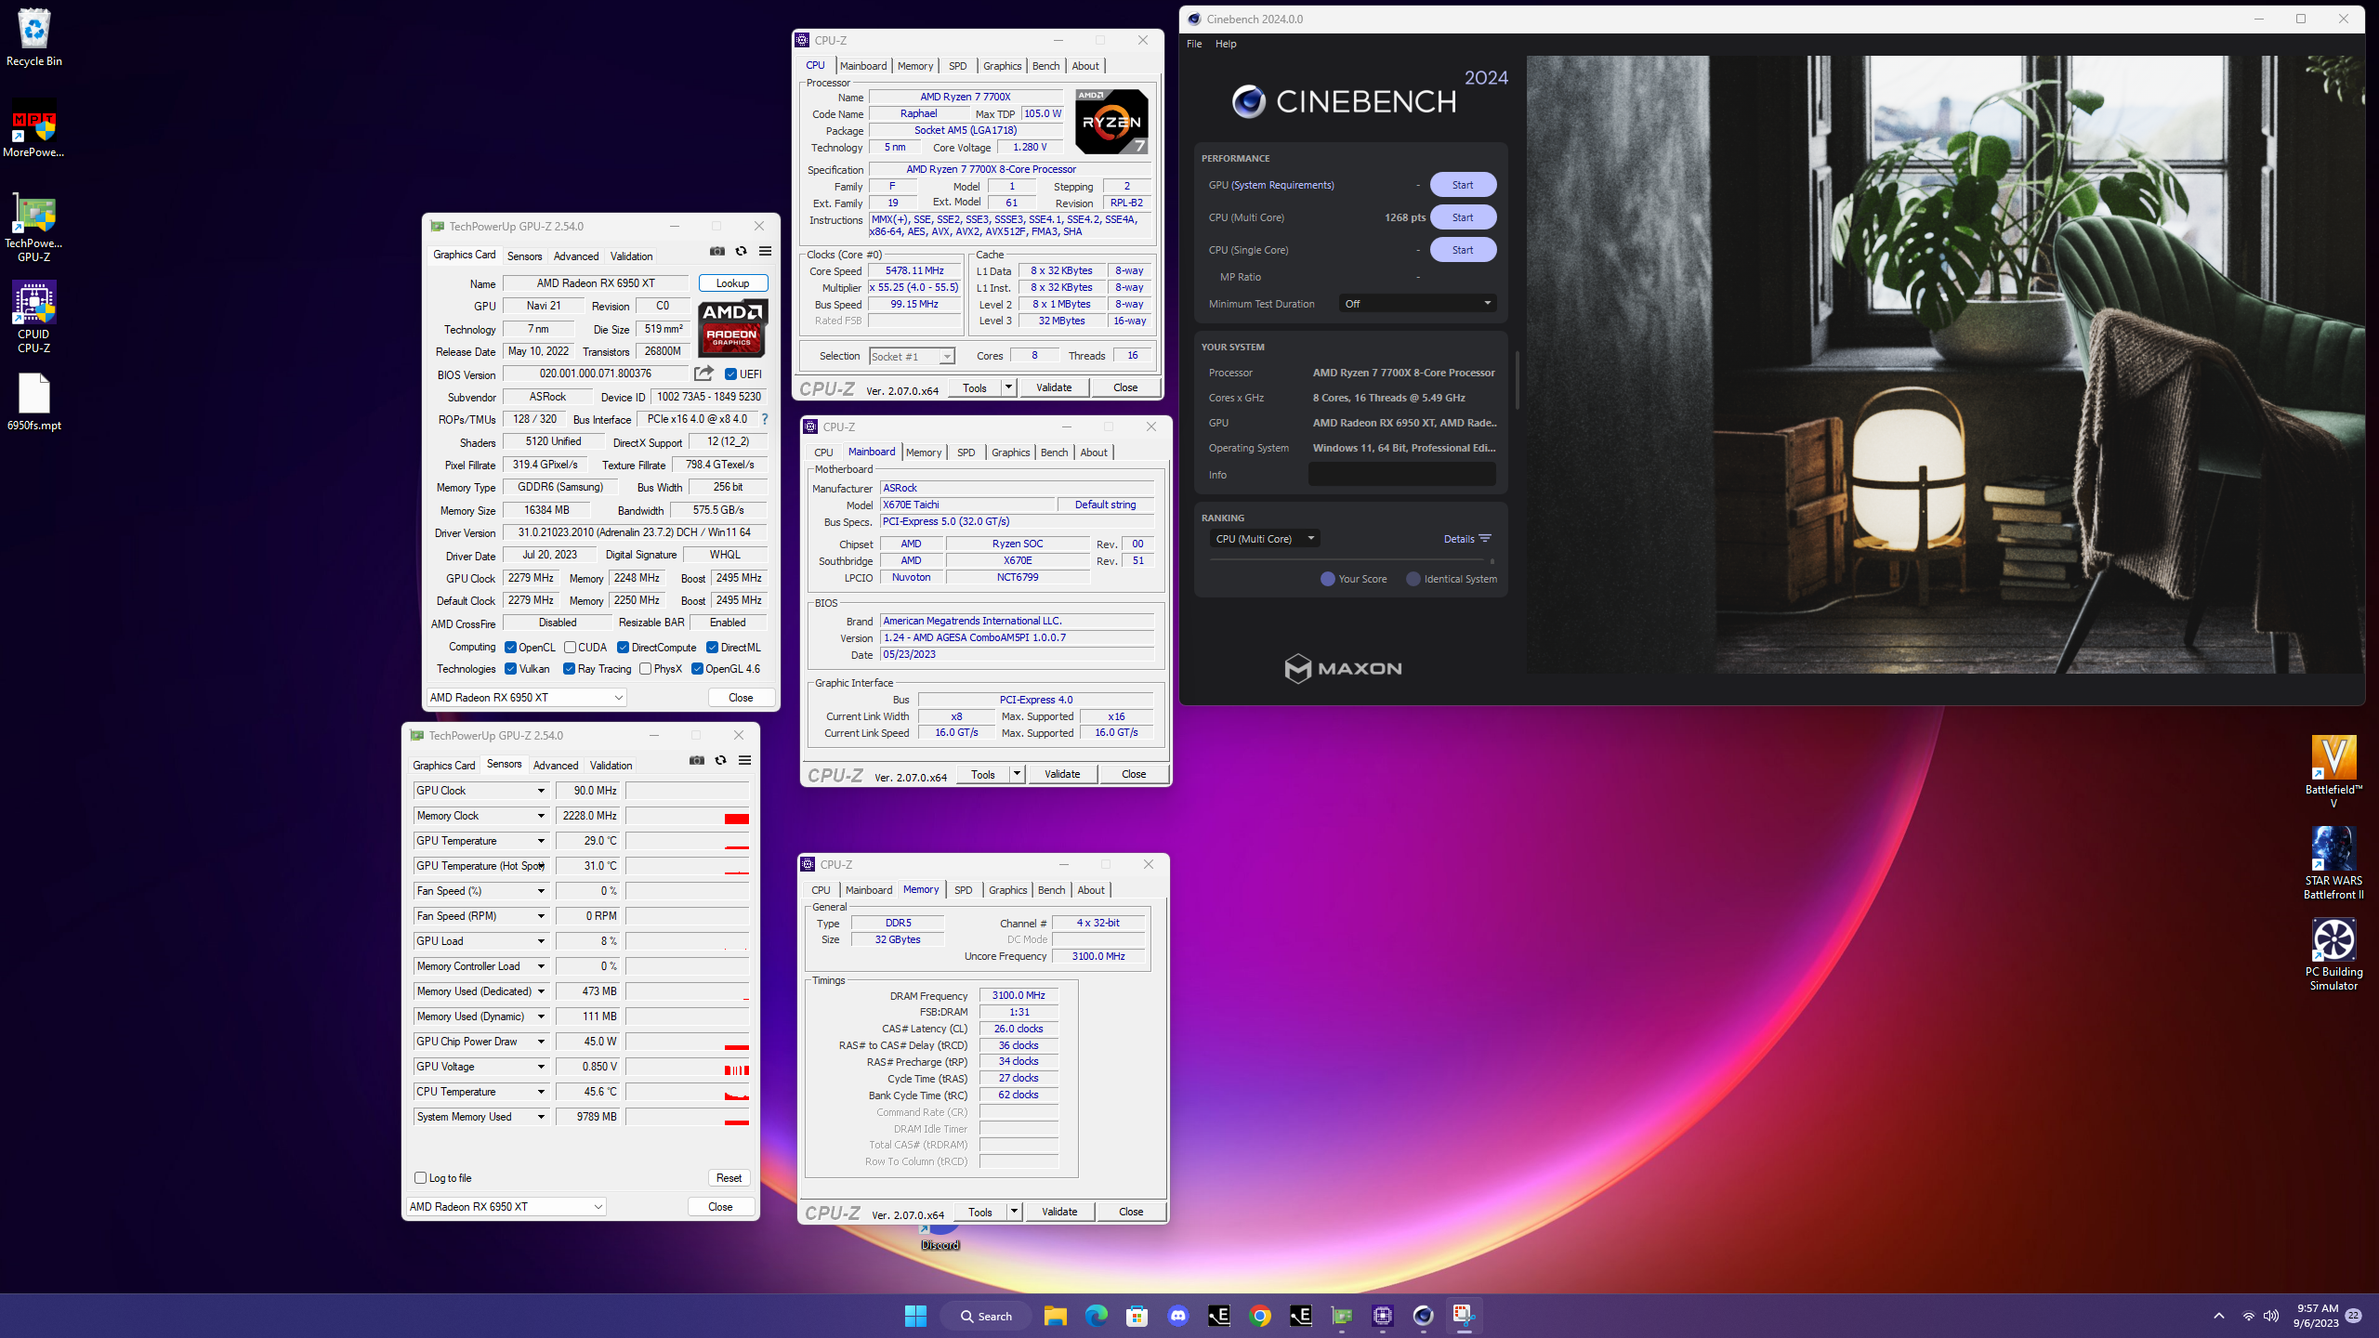The image size is (2379, 1338).
Task: Open Details link in Cinebench Ranking
Action: [x=1466, y=539]
